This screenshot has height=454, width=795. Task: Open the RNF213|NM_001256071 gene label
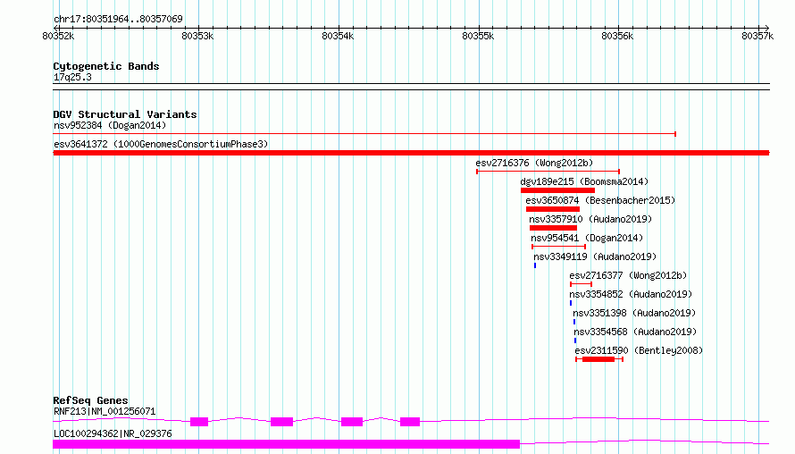click(105, 411)
